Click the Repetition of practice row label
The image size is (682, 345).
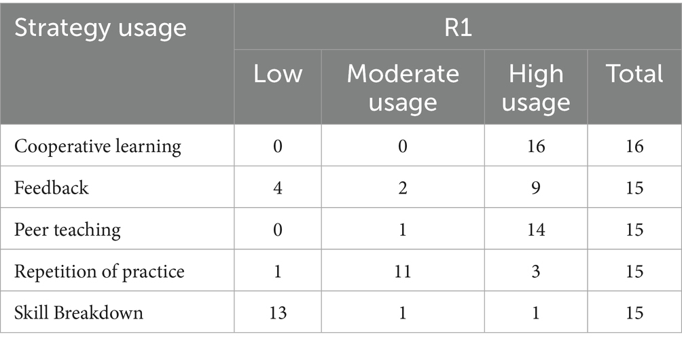(99, 272)
